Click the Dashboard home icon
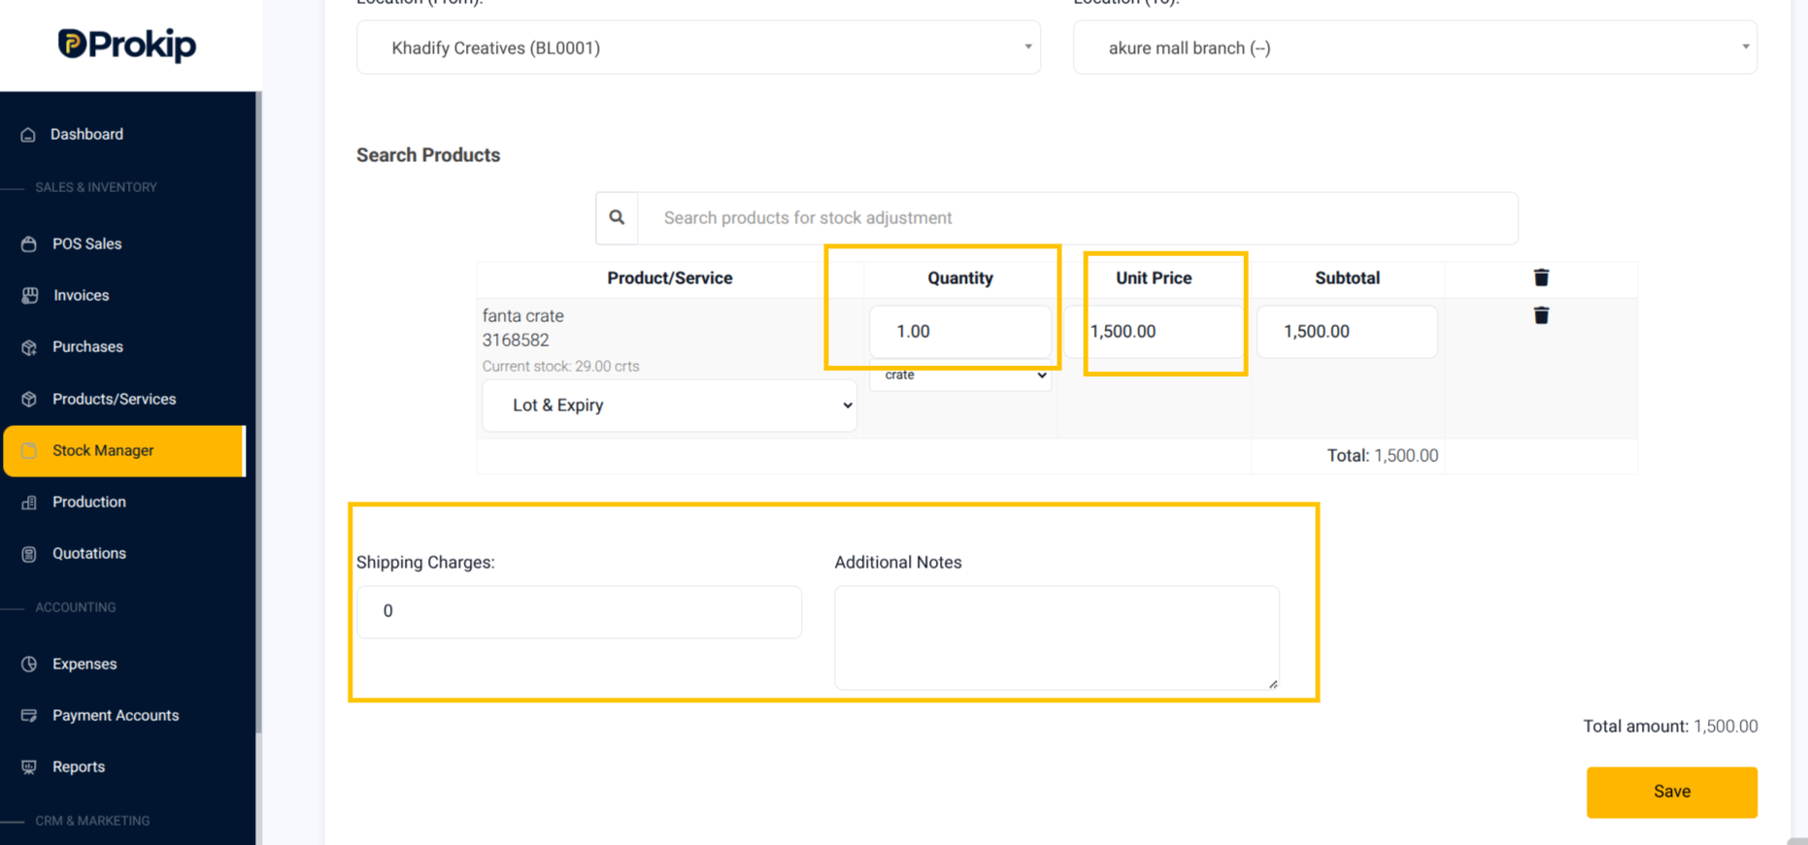Image resolution: width=1808 pixels, height=845 pixels. click(28, 135)
